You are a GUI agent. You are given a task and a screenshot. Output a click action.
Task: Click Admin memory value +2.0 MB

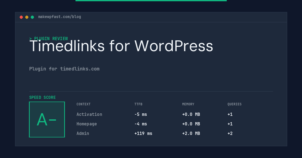[191, 133]
